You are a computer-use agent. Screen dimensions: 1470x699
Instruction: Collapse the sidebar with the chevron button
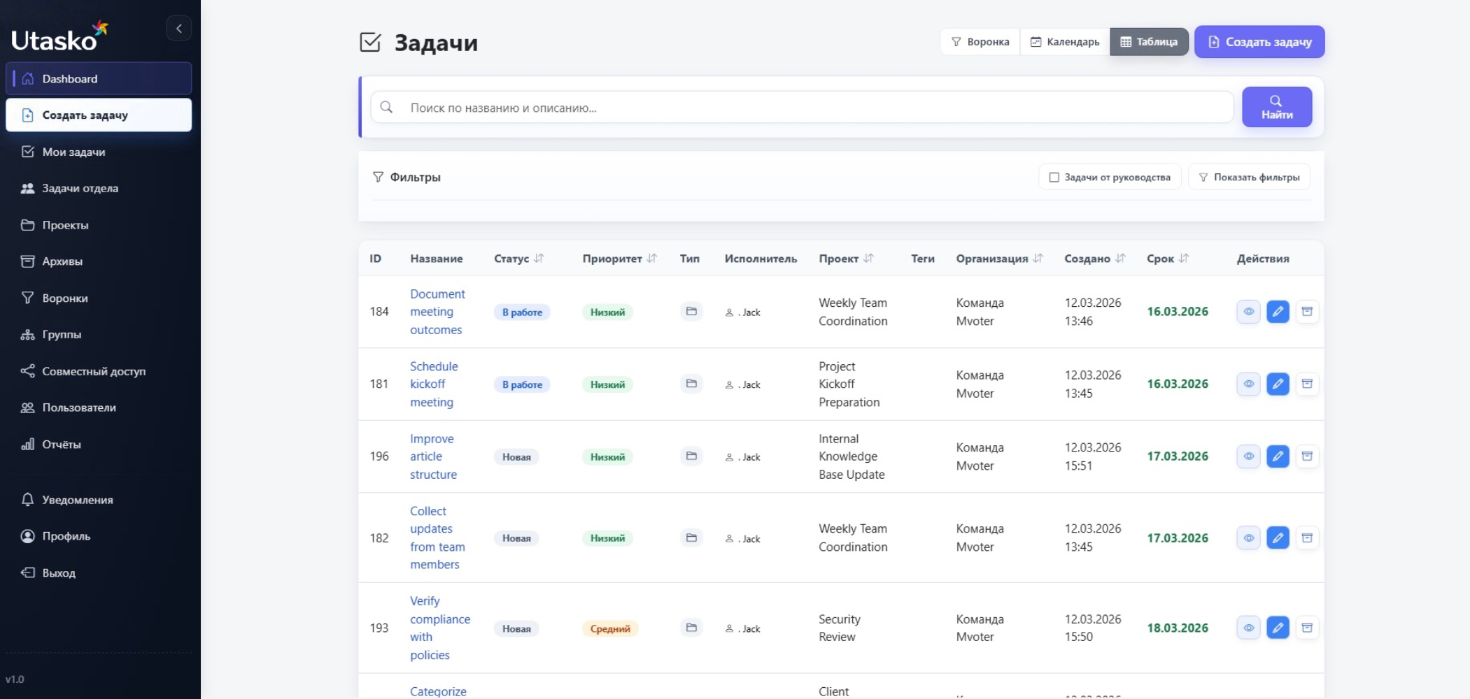tap(180, 28)
